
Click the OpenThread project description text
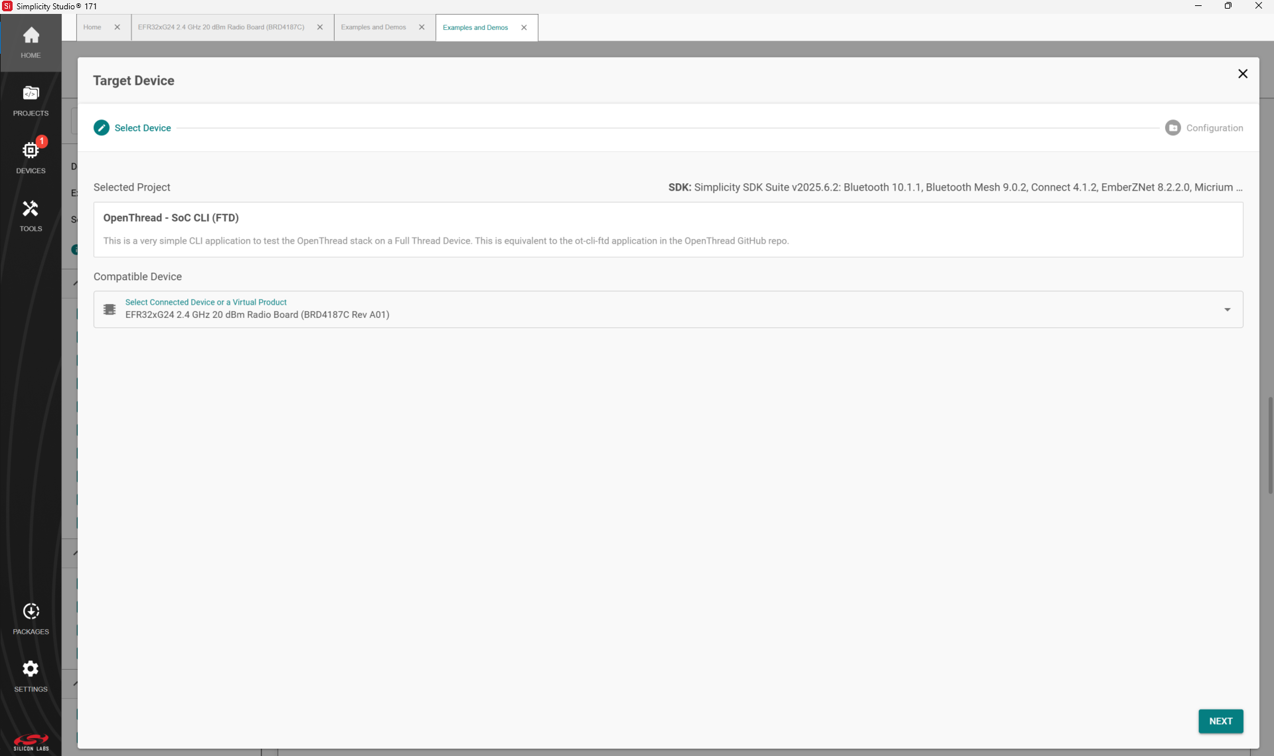[x=445, y=241]
